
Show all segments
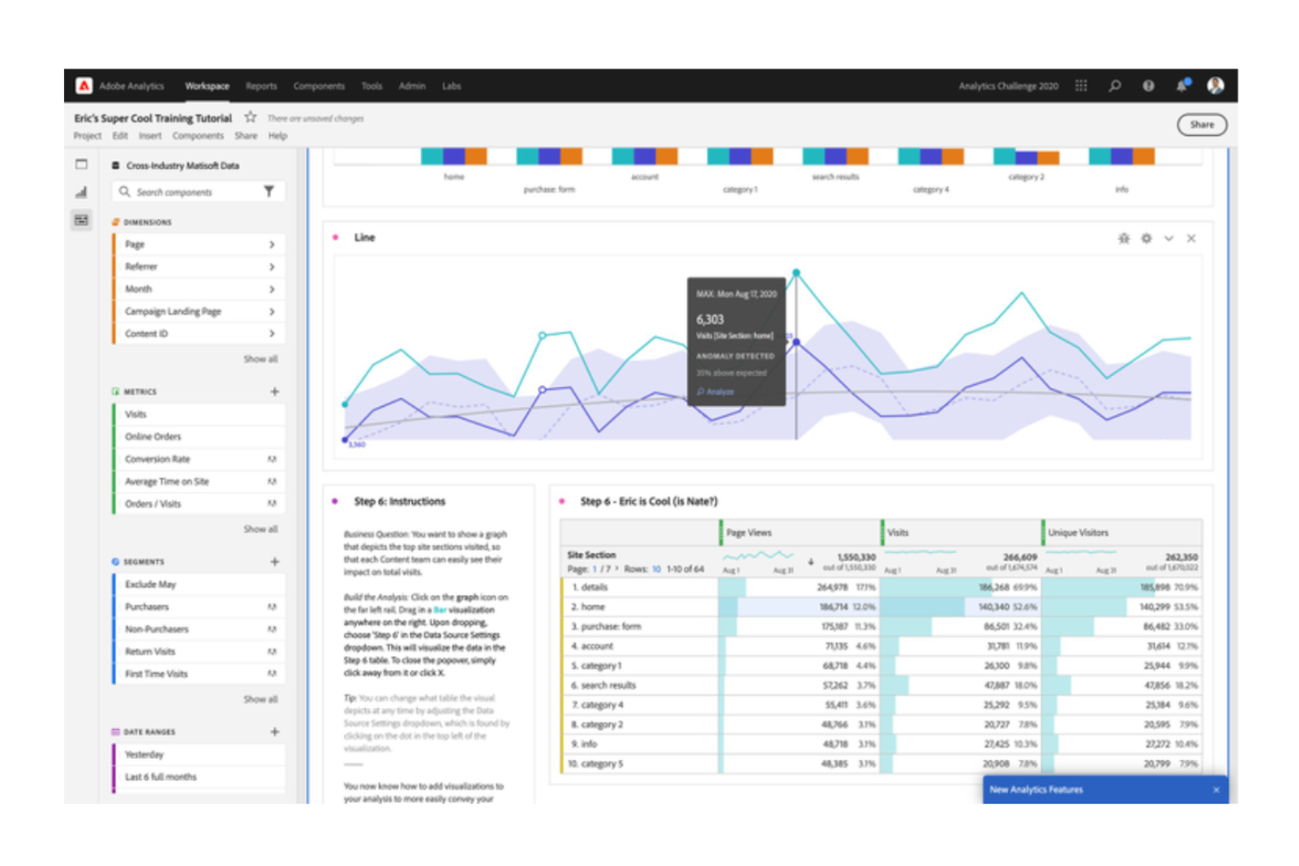(261, 699)
